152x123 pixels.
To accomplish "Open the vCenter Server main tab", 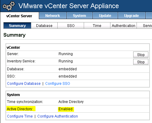I will [19, 16].
